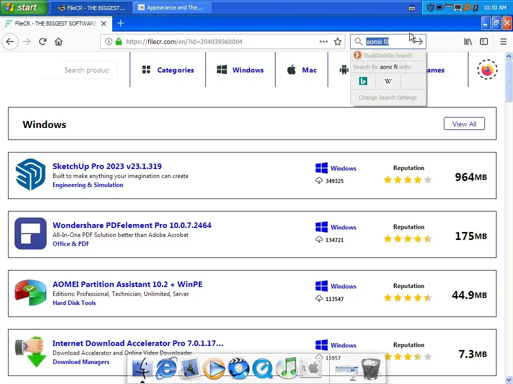Click Windows platform label in AOMEI row

click(336, 286)
